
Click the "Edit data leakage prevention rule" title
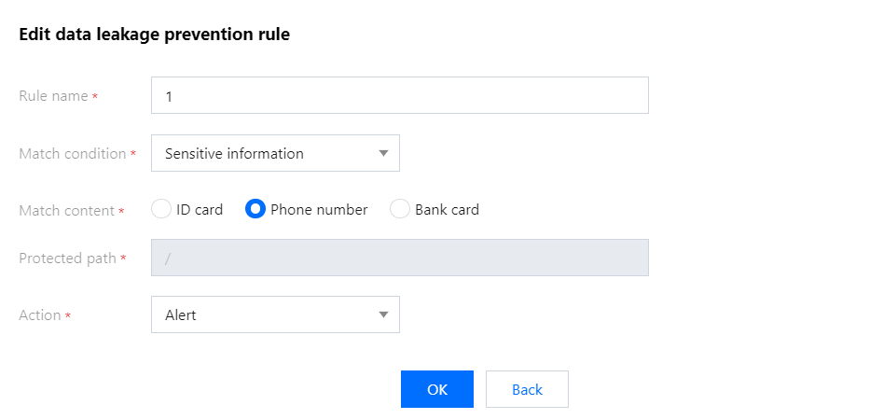coord(154,35)
